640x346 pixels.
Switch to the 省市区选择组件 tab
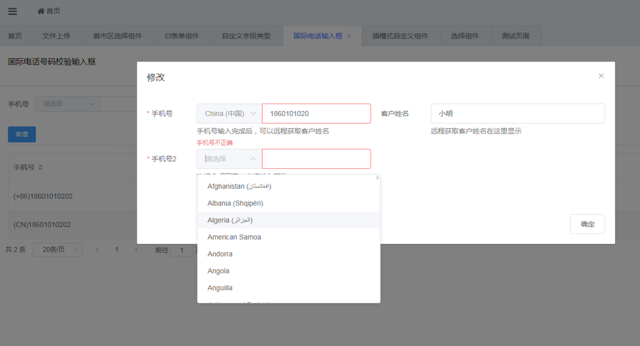click(117, 36)
